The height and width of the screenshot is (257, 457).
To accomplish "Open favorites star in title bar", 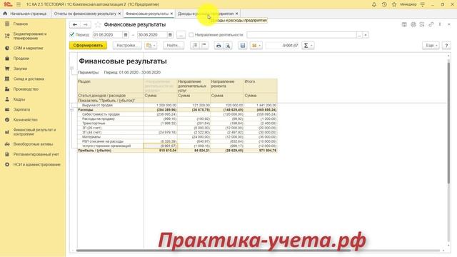I will point(394,4).
